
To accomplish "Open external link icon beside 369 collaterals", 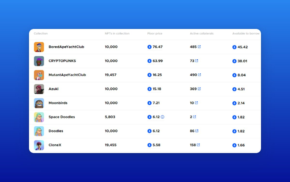I will [199, 89].
